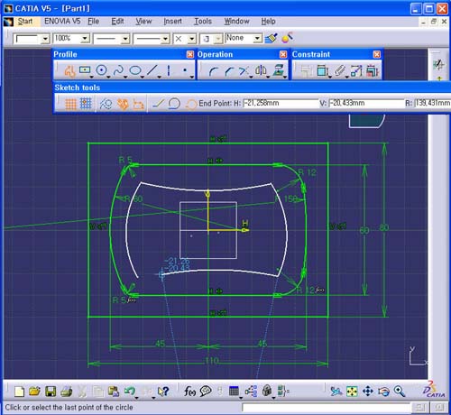Toggle the Grid display in Sketch tools

coord(70,104)
